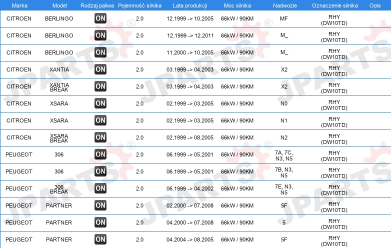Click the Oznaczenie silnika column header

[334, 5]
